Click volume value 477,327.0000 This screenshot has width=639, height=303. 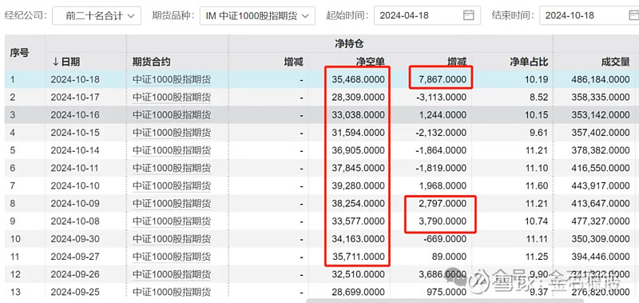point(601,221)
